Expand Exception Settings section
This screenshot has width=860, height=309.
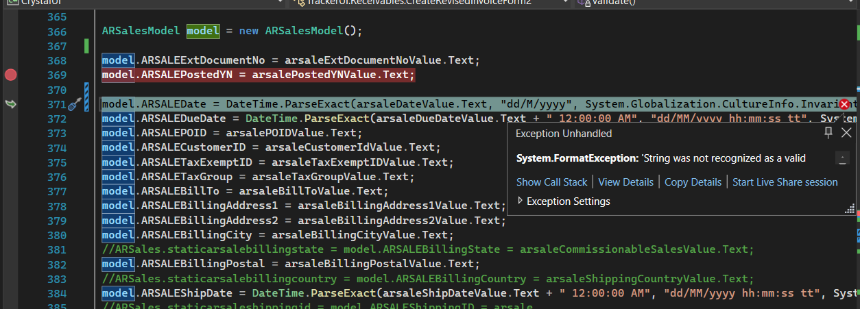pyautogui.click(x=521, y=201)
